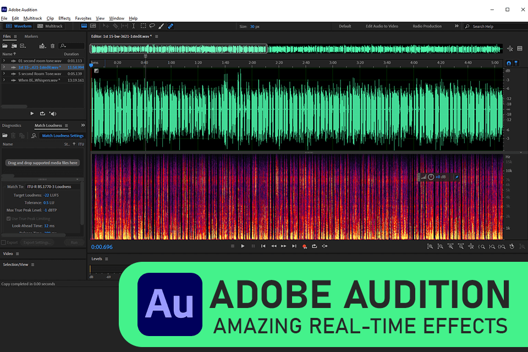
Task: Click the Import File icon in Files panel
Action: pyautogui.click(x=14, y=46)
